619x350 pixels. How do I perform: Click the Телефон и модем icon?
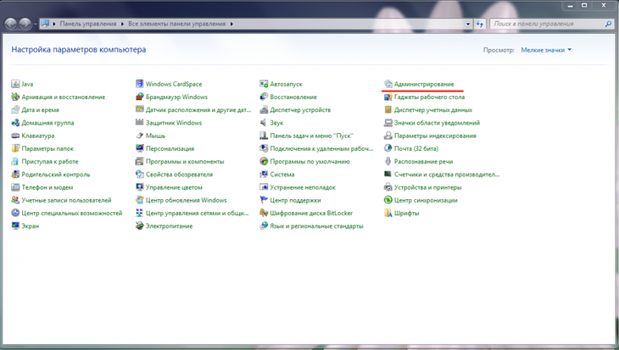[x=15, y=187]
